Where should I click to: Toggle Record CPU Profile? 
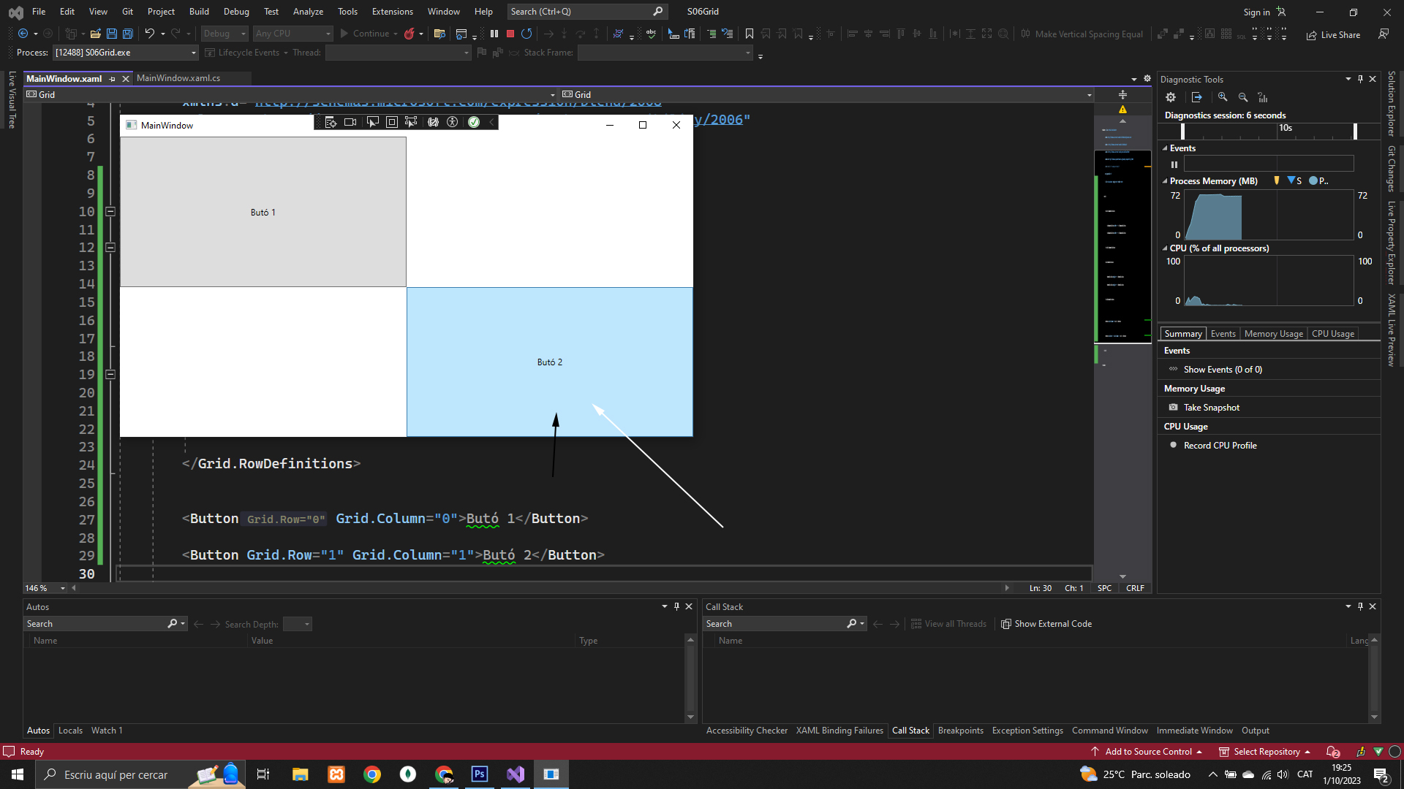(x=1220, y=446)
